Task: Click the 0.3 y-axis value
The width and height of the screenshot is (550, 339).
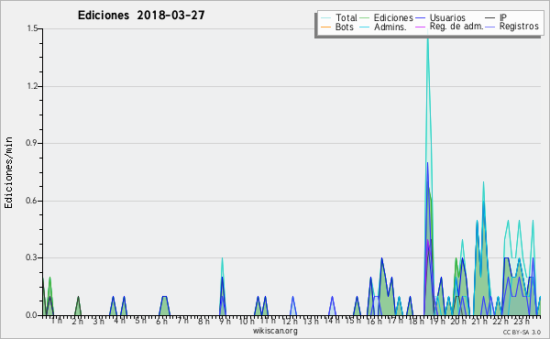Action: pos(31,257)
